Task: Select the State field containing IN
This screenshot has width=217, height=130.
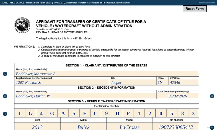Action: [x=162, y=82]
